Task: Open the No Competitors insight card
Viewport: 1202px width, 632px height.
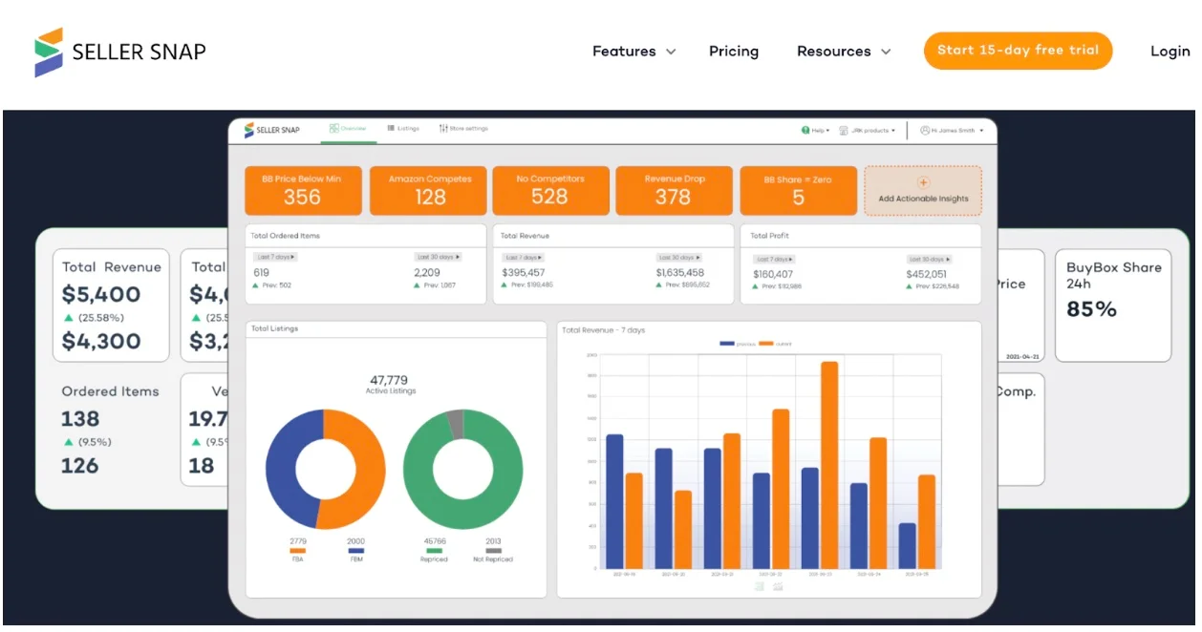Action: pyautogui.click(x=549, y=191)
